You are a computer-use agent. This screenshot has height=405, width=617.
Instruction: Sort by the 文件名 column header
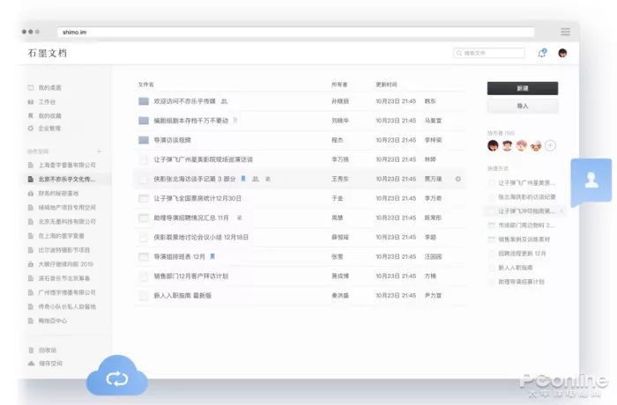[146, 85]
